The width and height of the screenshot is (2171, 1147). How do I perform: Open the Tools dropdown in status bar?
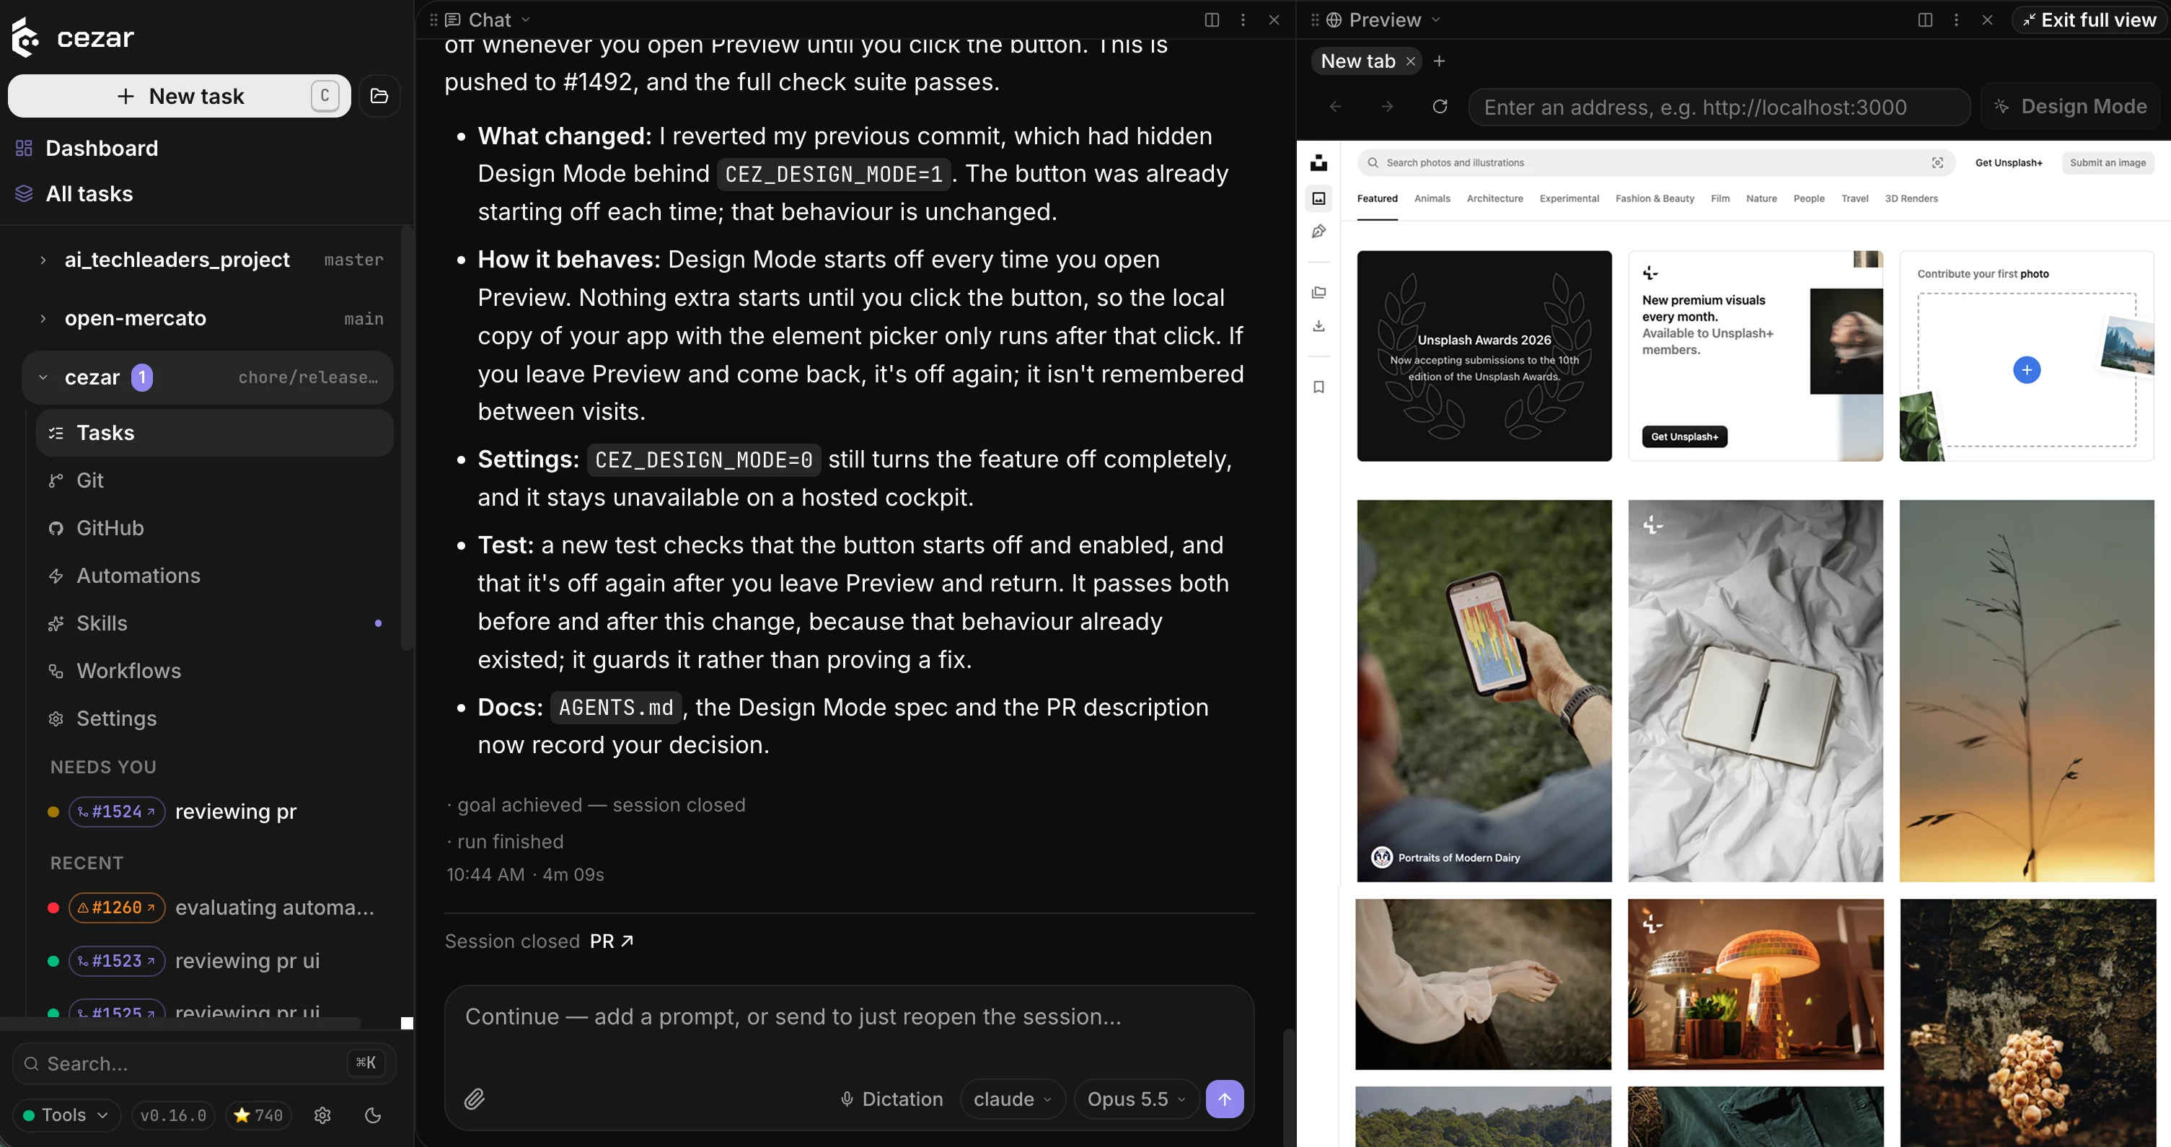(x=66, y=1115)
